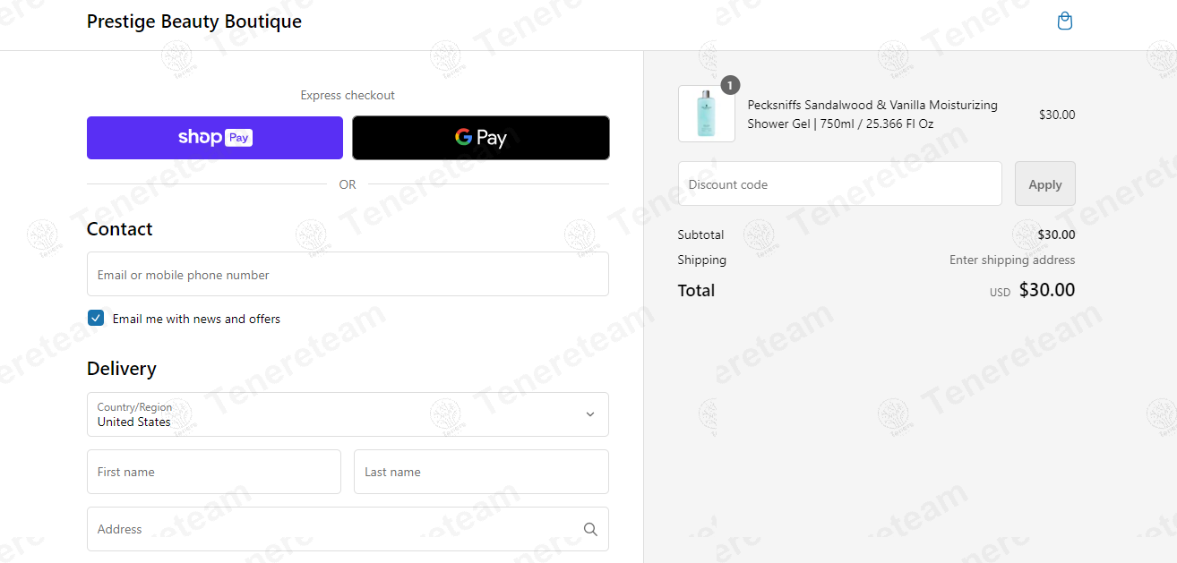1177x563 pixels.
Task: Go to Prestige Beauty Boutique store home
Action: coord(194,21)
